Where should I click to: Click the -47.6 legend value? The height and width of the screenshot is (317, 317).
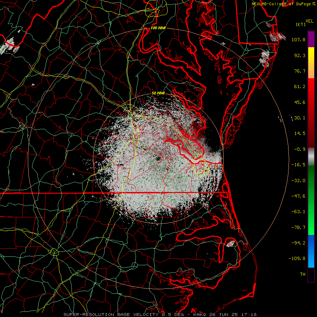pos(298,196)
